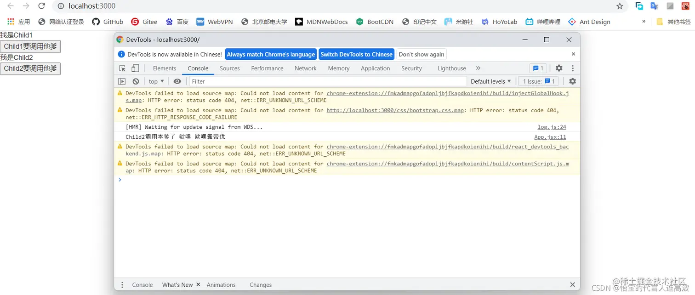Click the Child1要调用他爹 button
This screenshot has width=695, height=295.
[x=30, y=46]
